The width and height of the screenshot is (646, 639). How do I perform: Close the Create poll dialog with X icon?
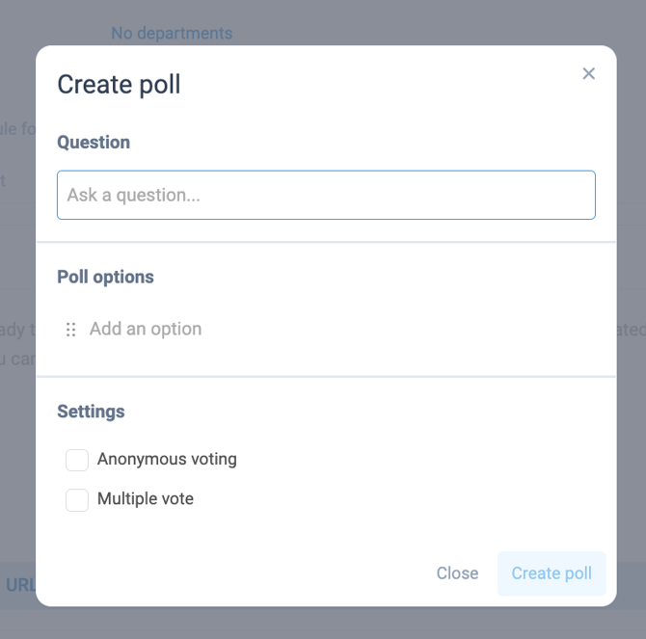[588, 74]
